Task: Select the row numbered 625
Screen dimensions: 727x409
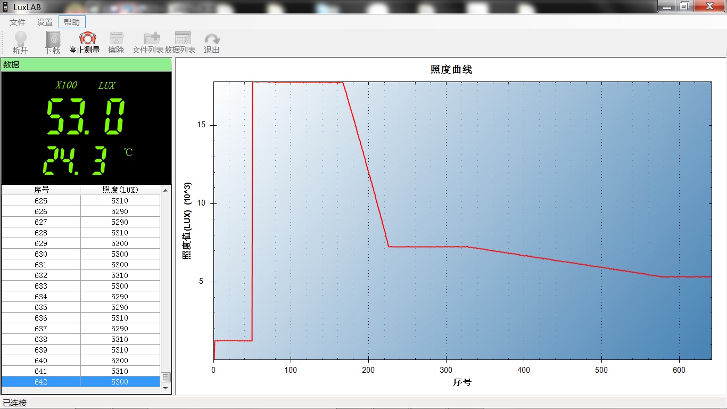Action: [81, 201]
